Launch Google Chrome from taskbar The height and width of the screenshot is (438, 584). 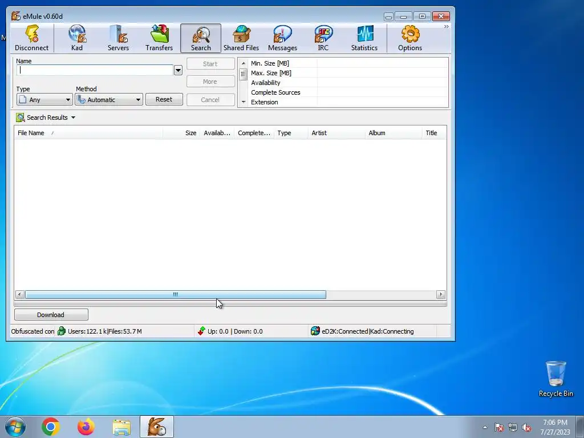coord(51,427)
